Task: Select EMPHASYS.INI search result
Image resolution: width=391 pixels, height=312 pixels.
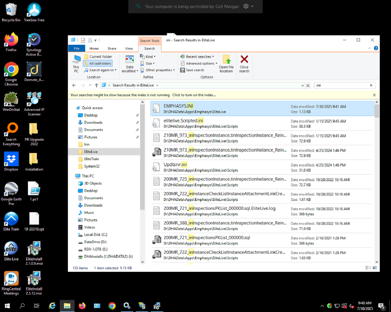Action: [262, 108]
